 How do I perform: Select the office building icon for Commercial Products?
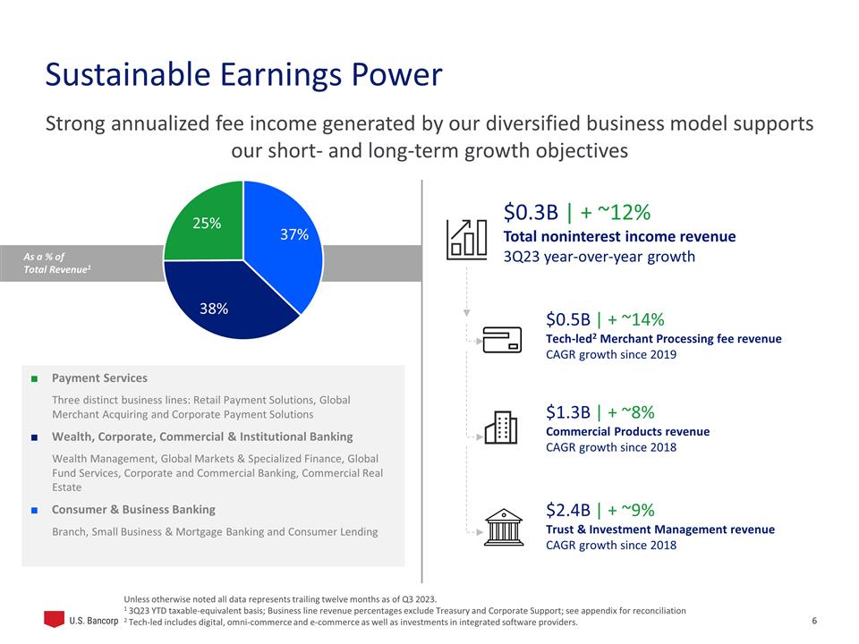point(502,428)
